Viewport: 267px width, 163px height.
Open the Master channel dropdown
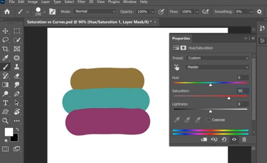click(x=218, y=67)
